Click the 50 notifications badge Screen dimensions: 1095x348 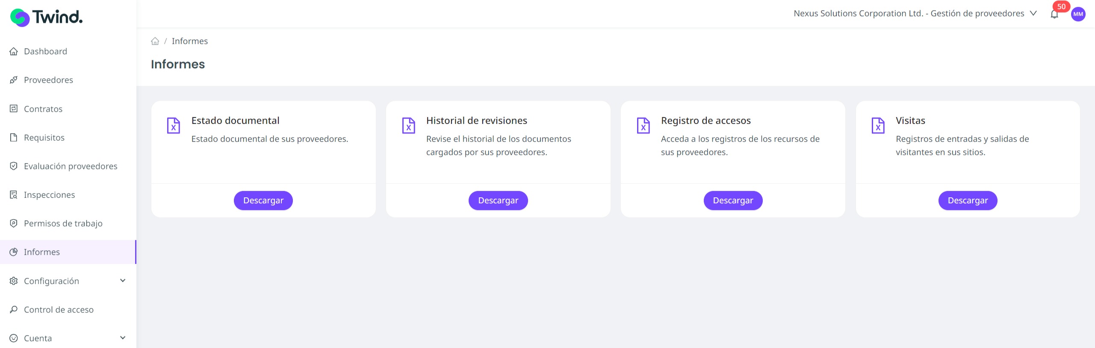(1061, 6)
